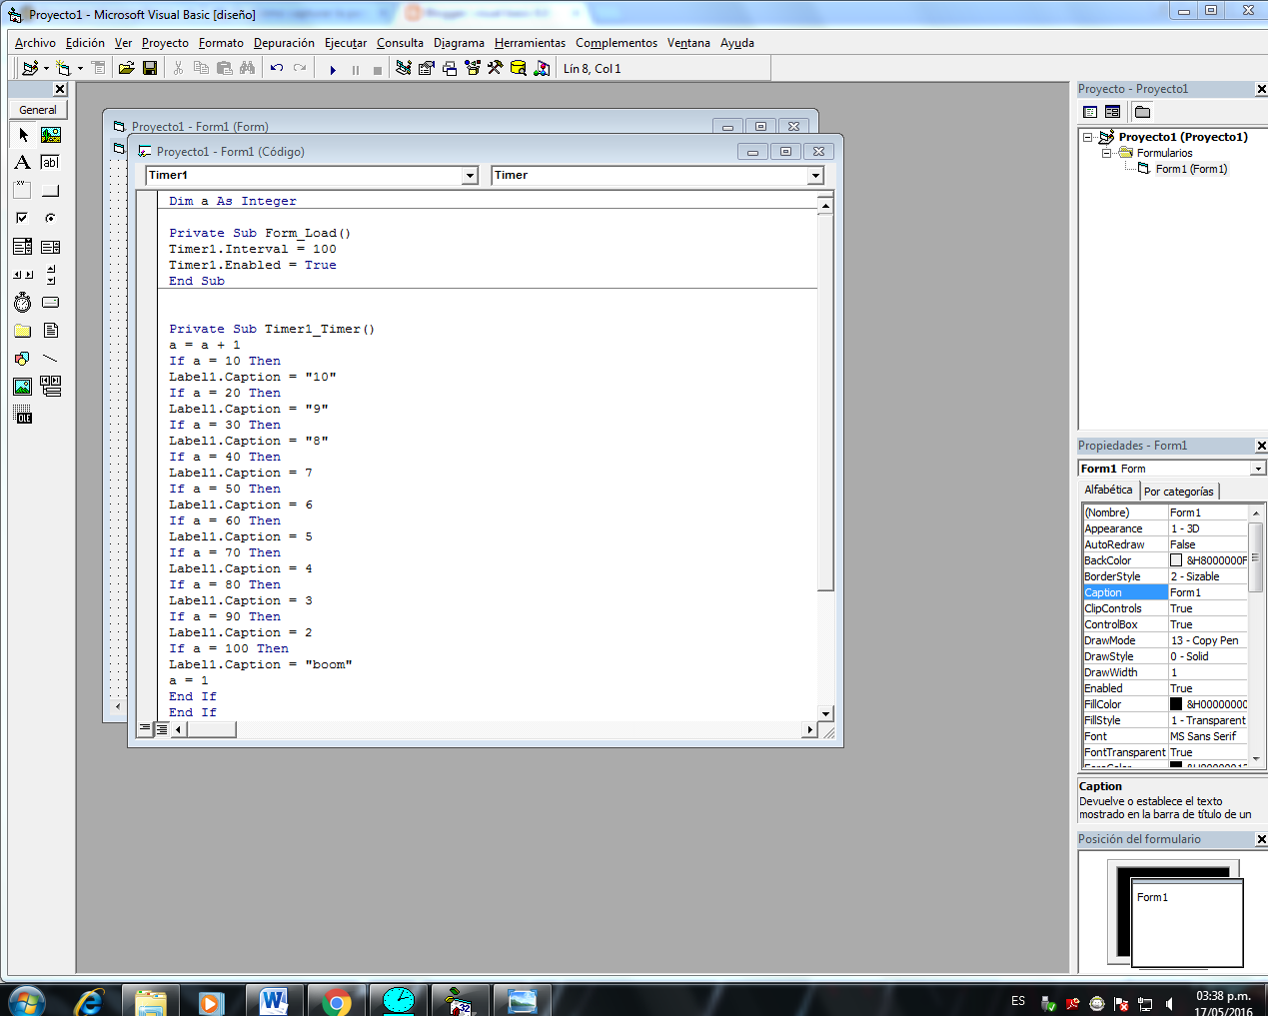Open the object dropdown showing Timer1
The image size is (1268, 1016).
click(468, 176)
